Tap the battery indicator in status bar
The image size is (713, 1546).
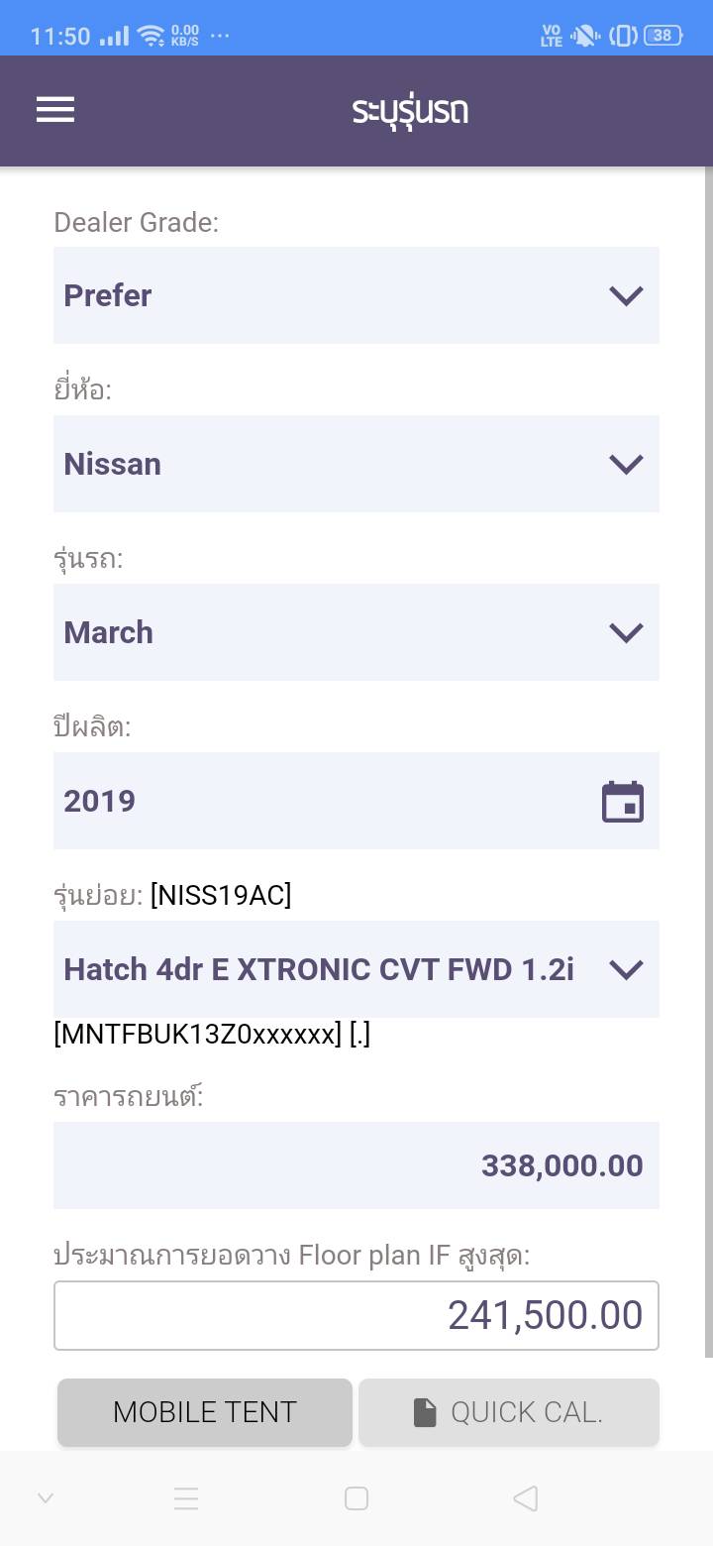click(662, 36)
